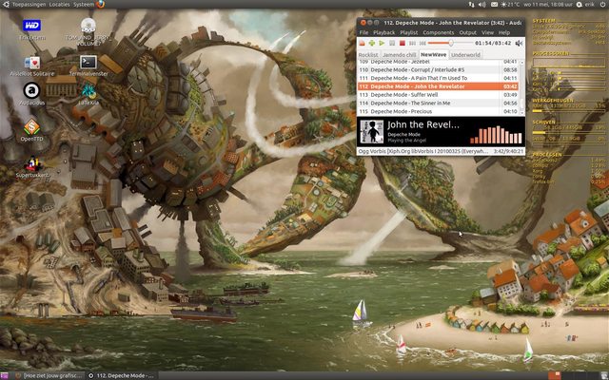Open the power session menu icon
This screenshot has height=380, width=609.
click(602, 5)
